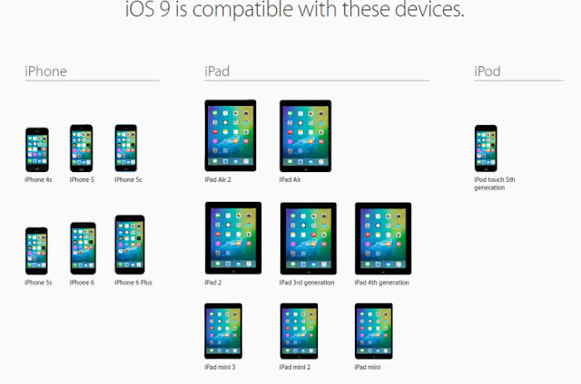581x384 pixels.
Task: Click the iPad Air 2 image
Action: [x=231, y=136]
